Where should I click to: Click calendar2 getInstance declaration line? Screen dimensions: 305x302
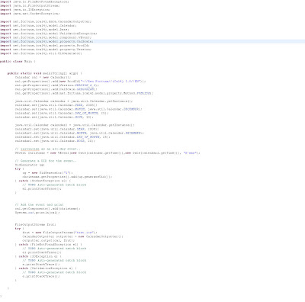75,125
